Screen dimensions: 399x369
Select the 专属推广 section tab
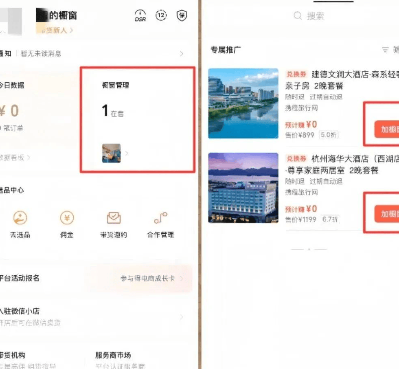(226, 50)
